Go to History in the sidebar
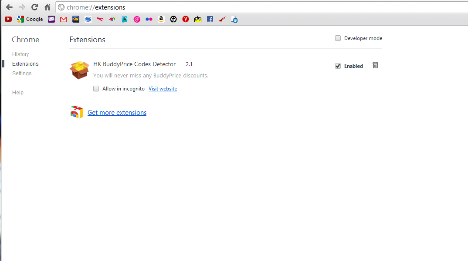The height and width of the screenshot is (261, 468). pos(20,54)
